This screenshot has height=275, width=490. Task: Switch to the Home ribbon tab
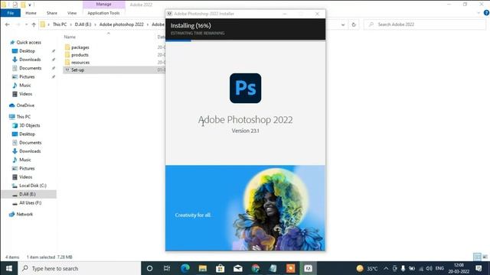(31, 13)
